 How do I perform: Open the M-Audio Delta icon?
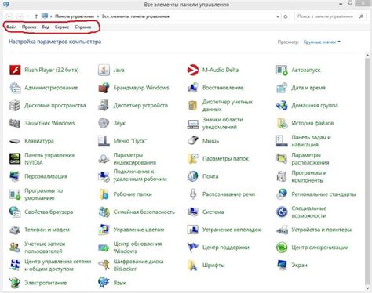tap(193, 70)
